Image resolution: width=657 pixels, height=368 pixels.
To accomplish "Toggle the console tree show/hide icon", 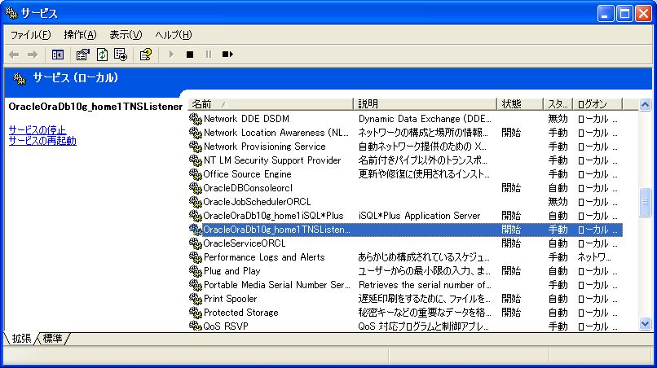I will coord(57,55).
